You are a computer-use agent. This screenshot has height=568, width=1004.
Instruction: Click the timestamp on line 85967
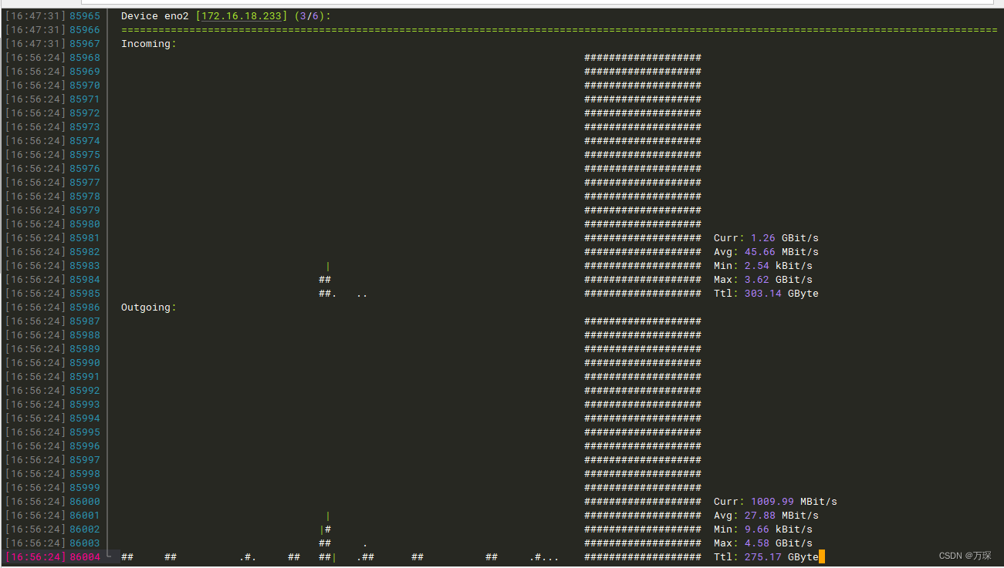35,44
